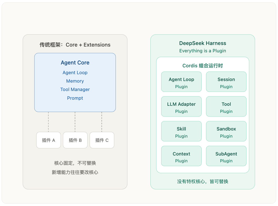The width and height of the screenshot is (278, 206).
Task: Click the 插件 B box
Action: pos(75,140)
